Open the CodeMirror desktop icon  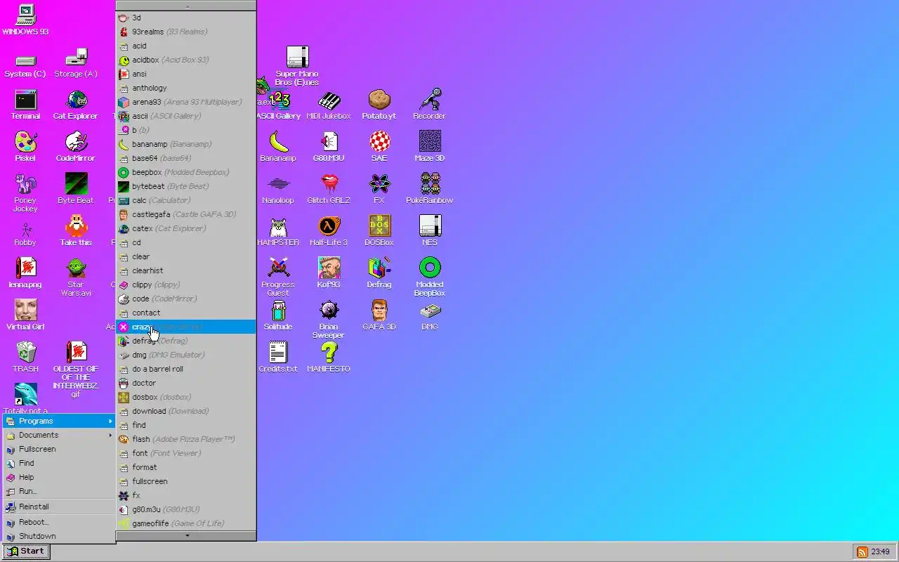point(76,148)
